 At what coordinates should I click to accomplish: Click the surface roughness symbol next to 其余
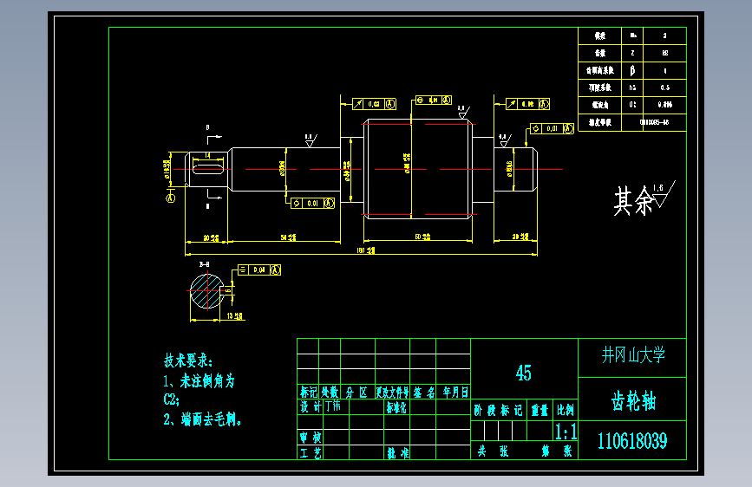coord(664,194)
